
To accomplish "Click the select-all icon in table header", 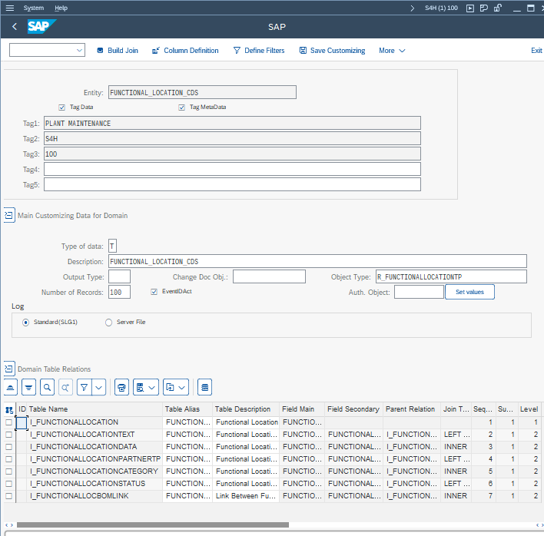I will pyautogui.click(x=9, y=409).
